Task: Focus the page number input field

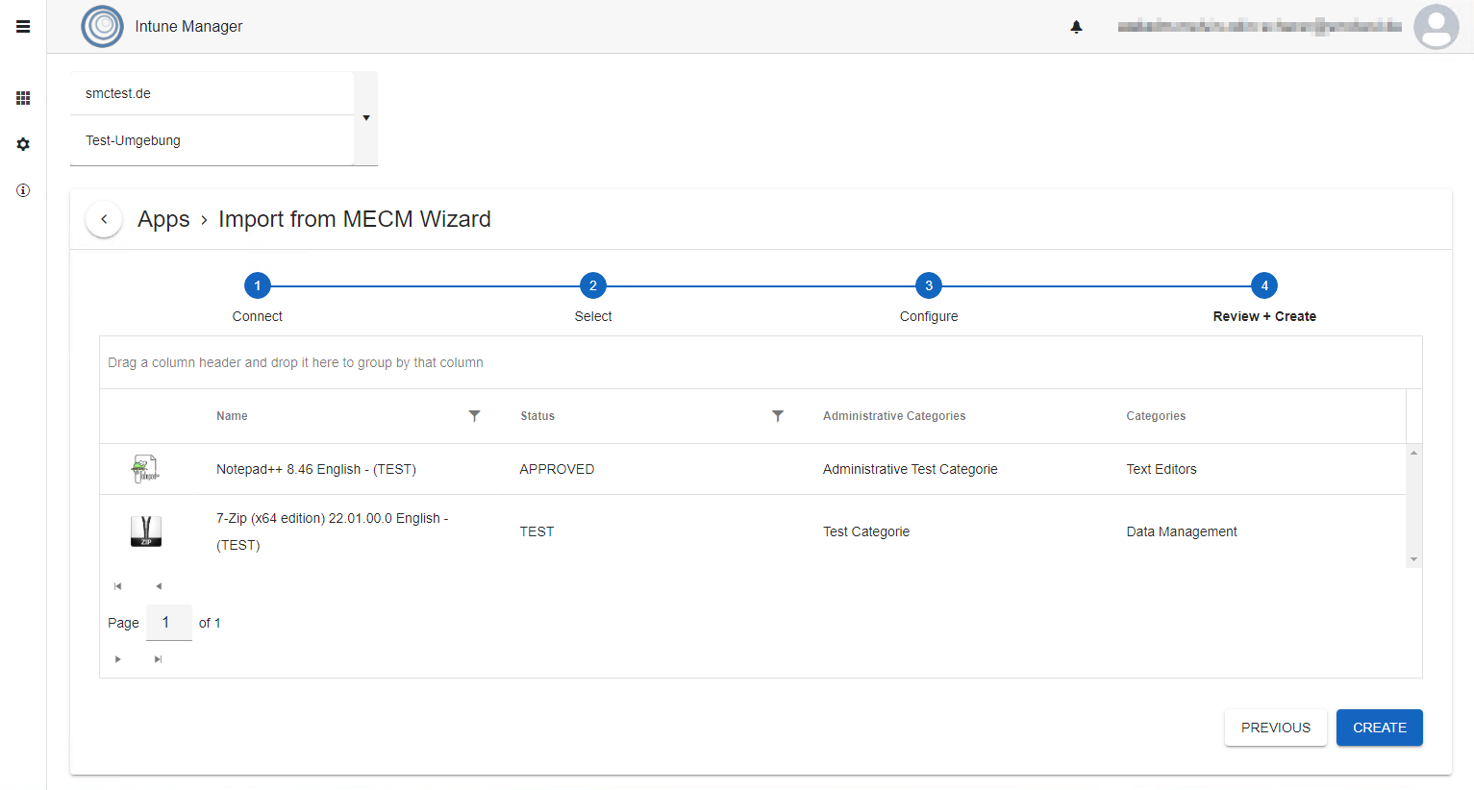Action: point(169,623)
